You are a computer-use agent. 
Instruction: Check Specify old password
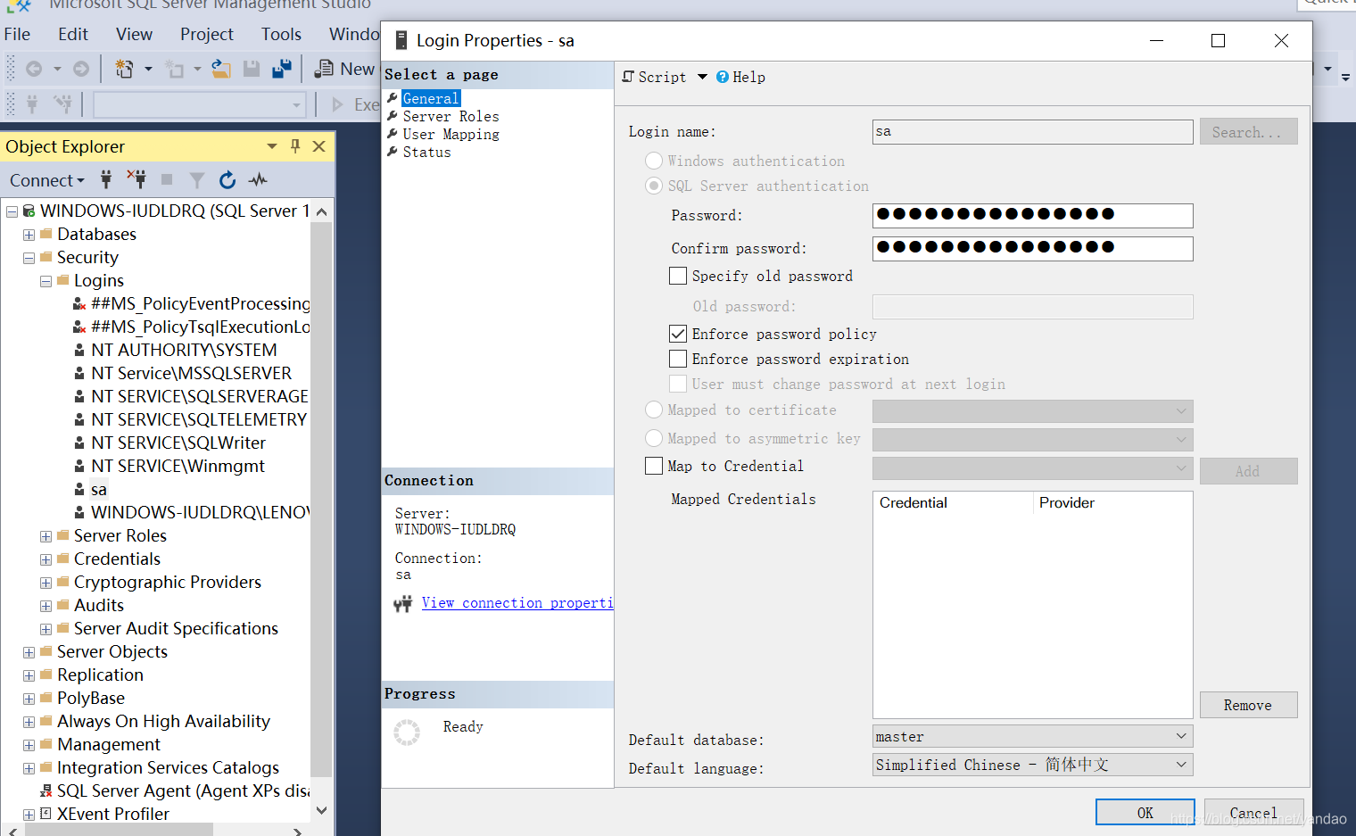point(677,276)
